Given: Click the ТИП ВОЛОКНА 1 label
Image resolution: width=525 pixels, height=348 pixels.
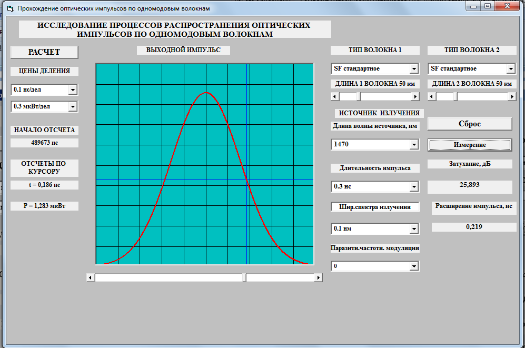Looking at the screenshot, I should click(x=375, y=50).
